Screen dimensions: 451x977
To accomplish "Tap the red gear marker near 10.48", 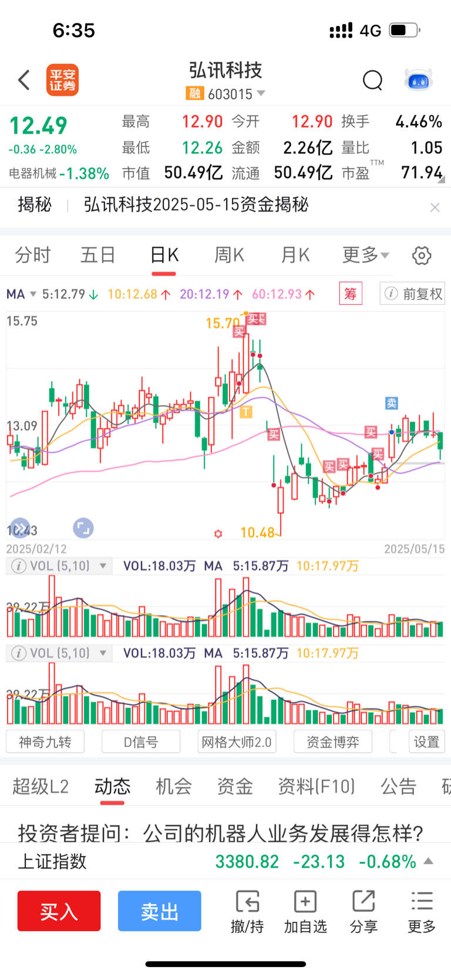I will pos(218,533).
